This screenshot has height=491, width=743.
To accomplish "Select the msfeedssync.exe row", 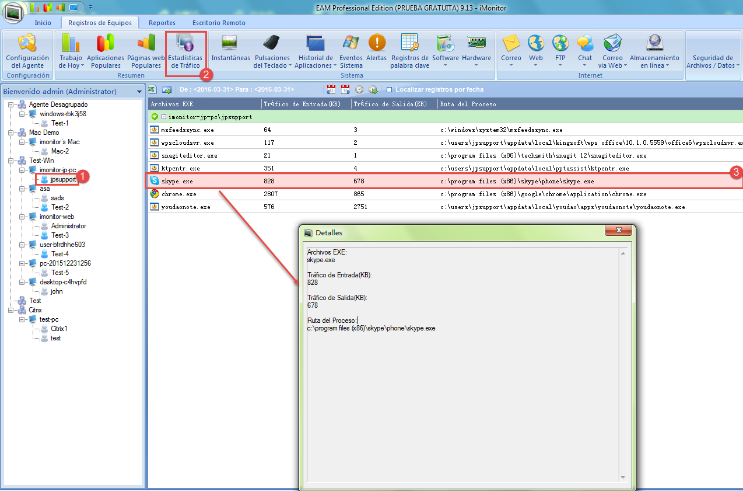I will coord(446,130).
